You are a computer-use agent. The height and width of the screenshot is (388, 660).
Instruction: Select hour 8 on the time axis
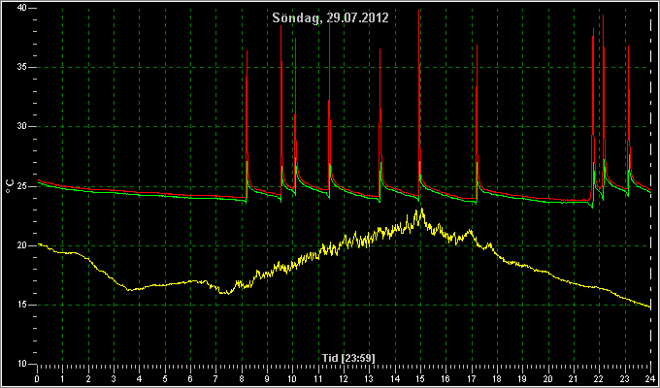point(242,378)
